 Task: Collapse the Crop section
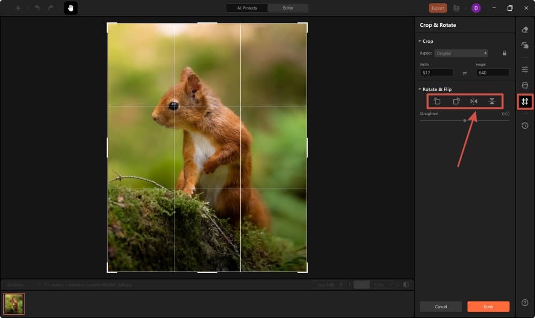[x=419, y=41]
